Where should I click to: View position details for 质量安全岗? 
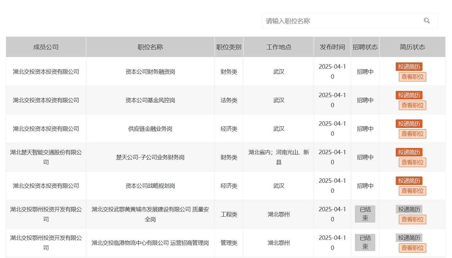coord(412,219)
